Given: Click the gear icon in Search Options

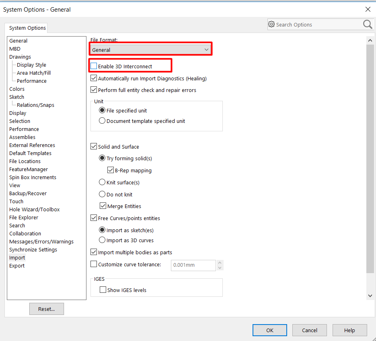Looking at the screenshot, I should (271, 24).
